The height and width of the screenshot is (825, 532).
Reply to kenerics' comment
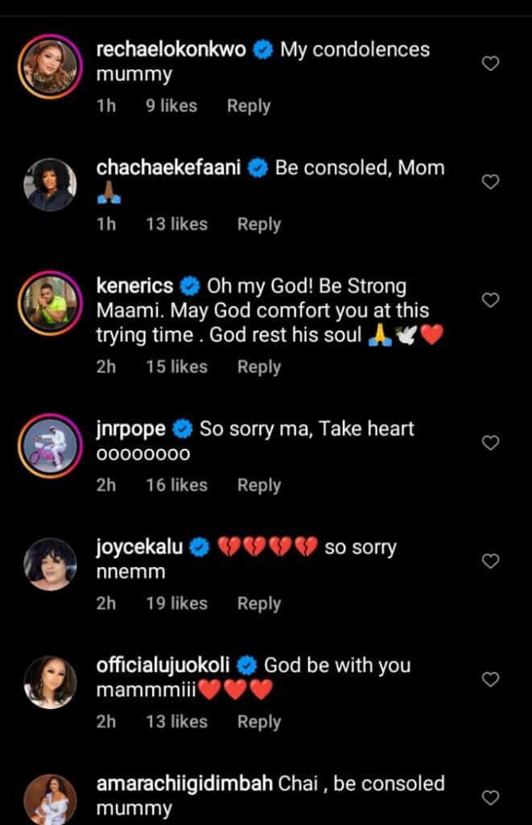[x=258, y=367]
